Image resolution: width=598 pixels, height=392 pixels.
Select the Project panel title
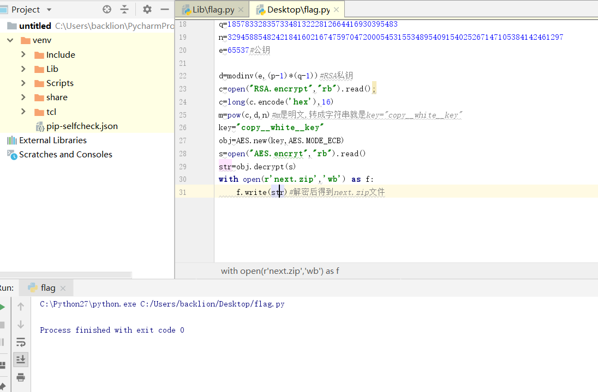[26, 9]
